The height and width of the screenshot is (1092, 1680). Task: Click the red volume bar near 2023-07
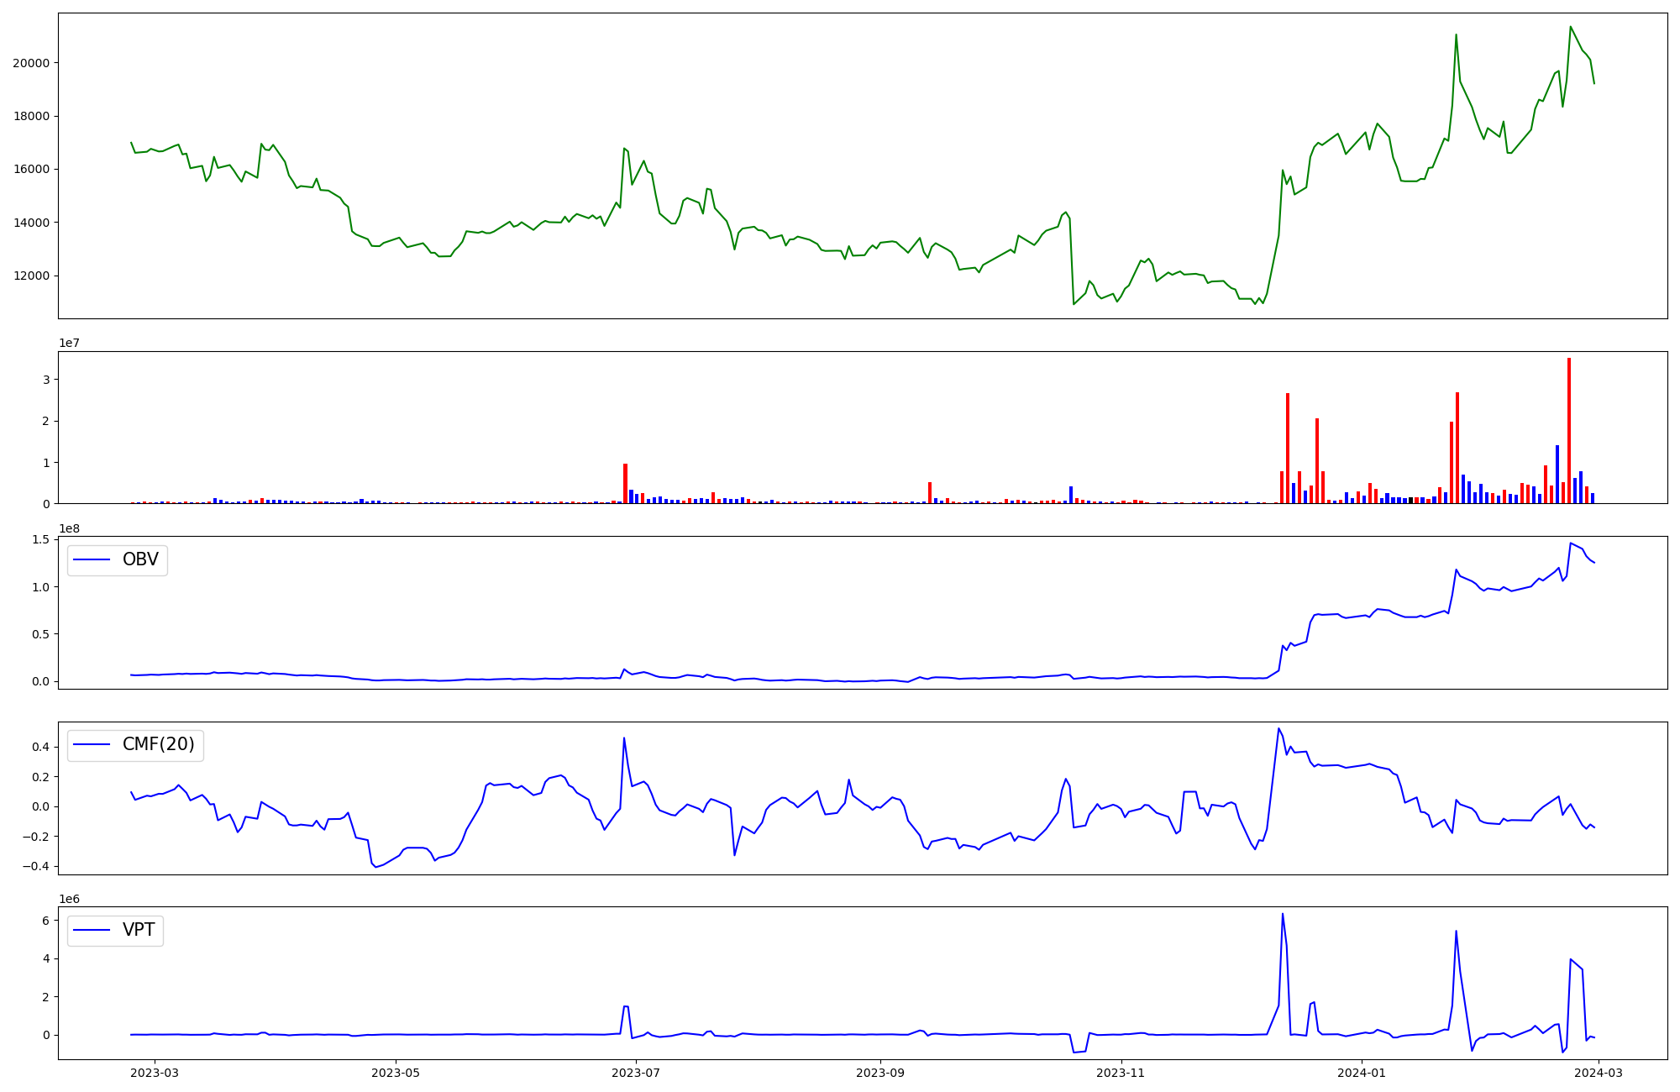tap(625, 484)
